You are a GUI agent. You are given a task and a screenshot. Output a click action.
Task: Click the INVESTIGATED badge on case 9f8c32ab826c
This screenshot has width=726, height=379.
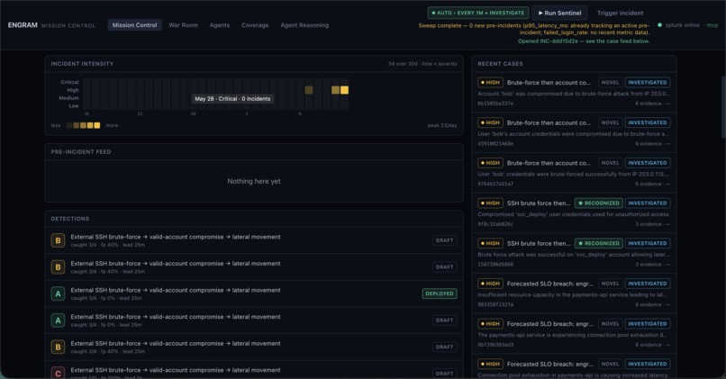[648, 203]
